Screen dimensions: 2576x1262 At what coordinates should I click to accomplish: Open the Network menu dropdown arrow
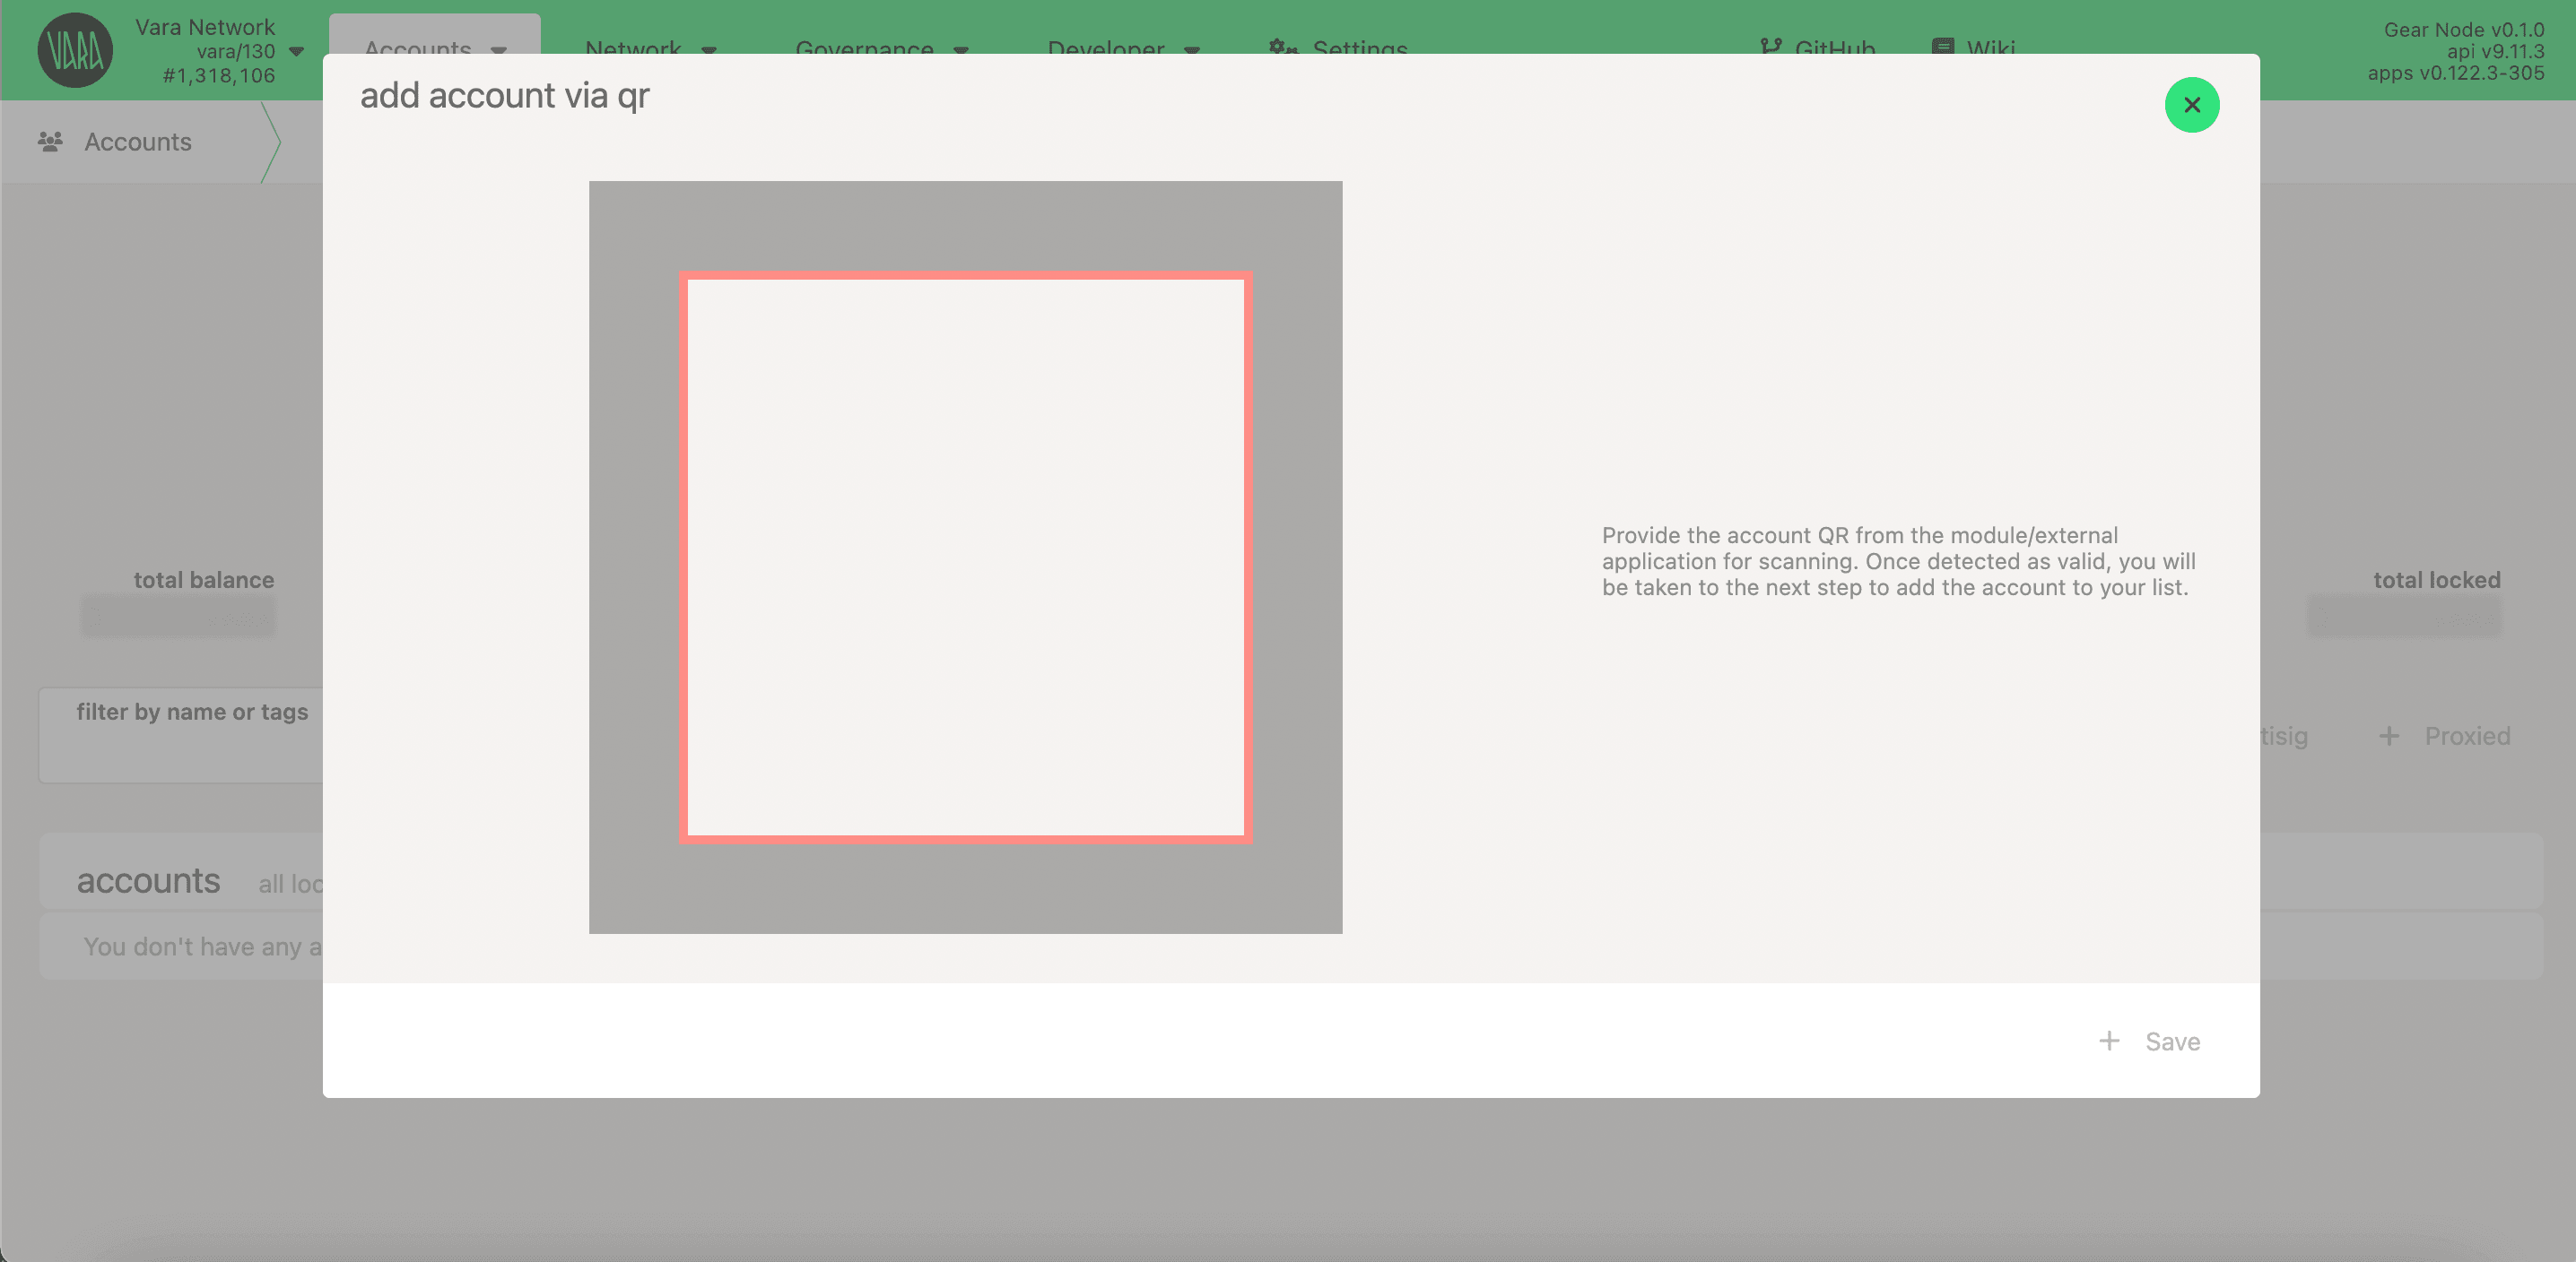709,50
